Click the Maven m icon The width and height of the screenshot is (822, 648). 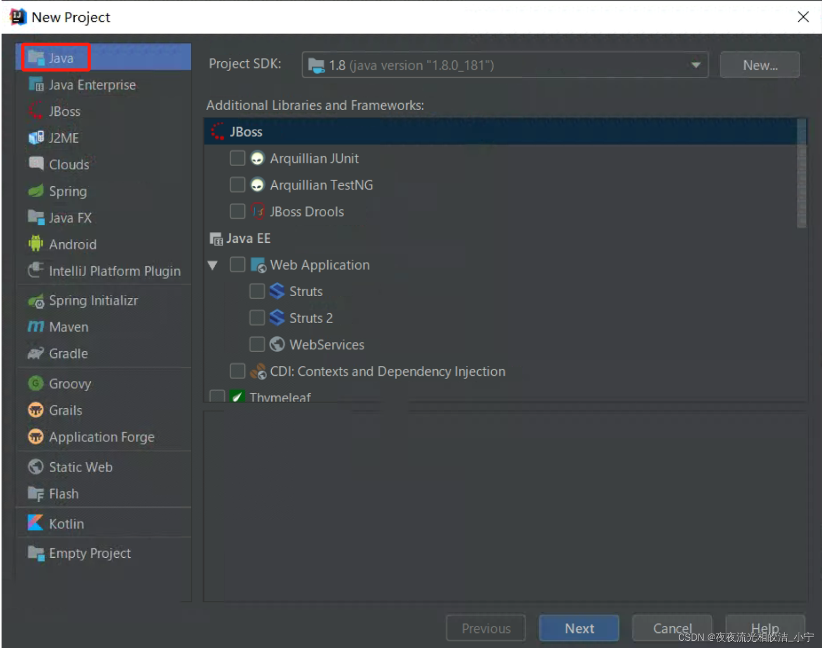36,326
